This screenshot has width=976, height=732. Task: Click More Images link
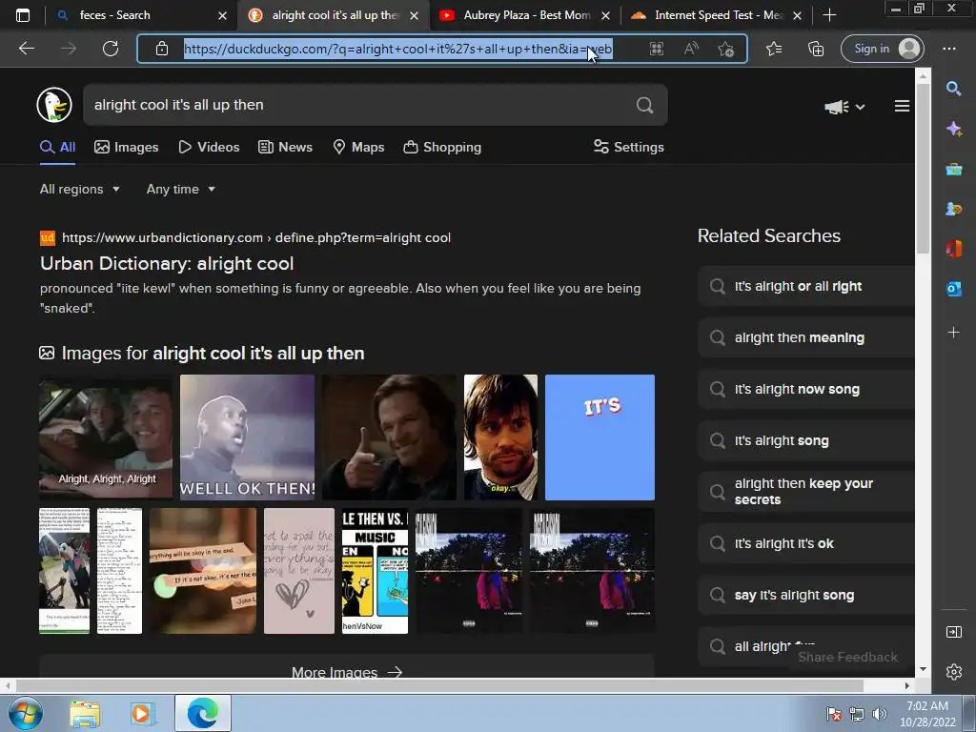(x=347, y=672)
